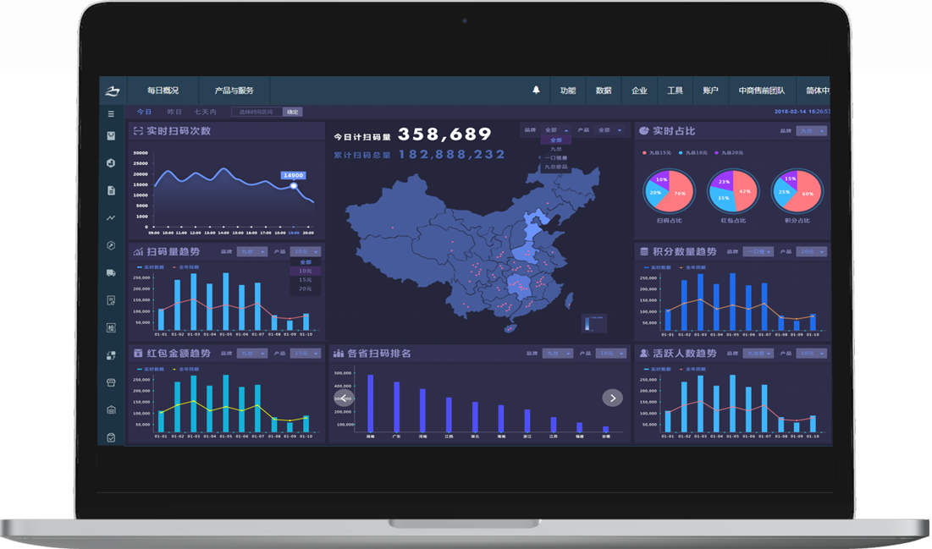Open the document file icon in sidebar
The height and width of the screenshot is (549, 932).
pos(111,190)
